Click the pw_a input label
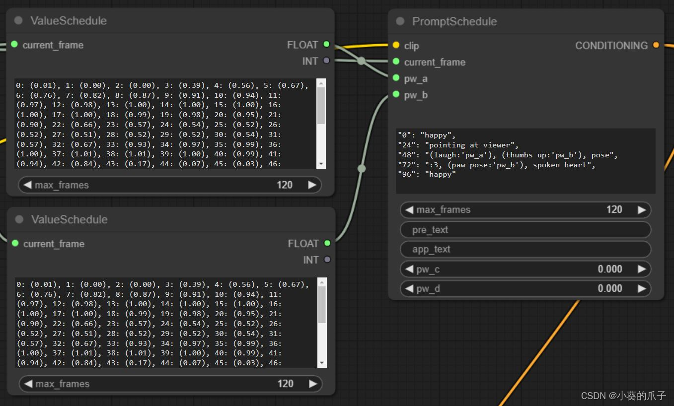 (416, 78)
